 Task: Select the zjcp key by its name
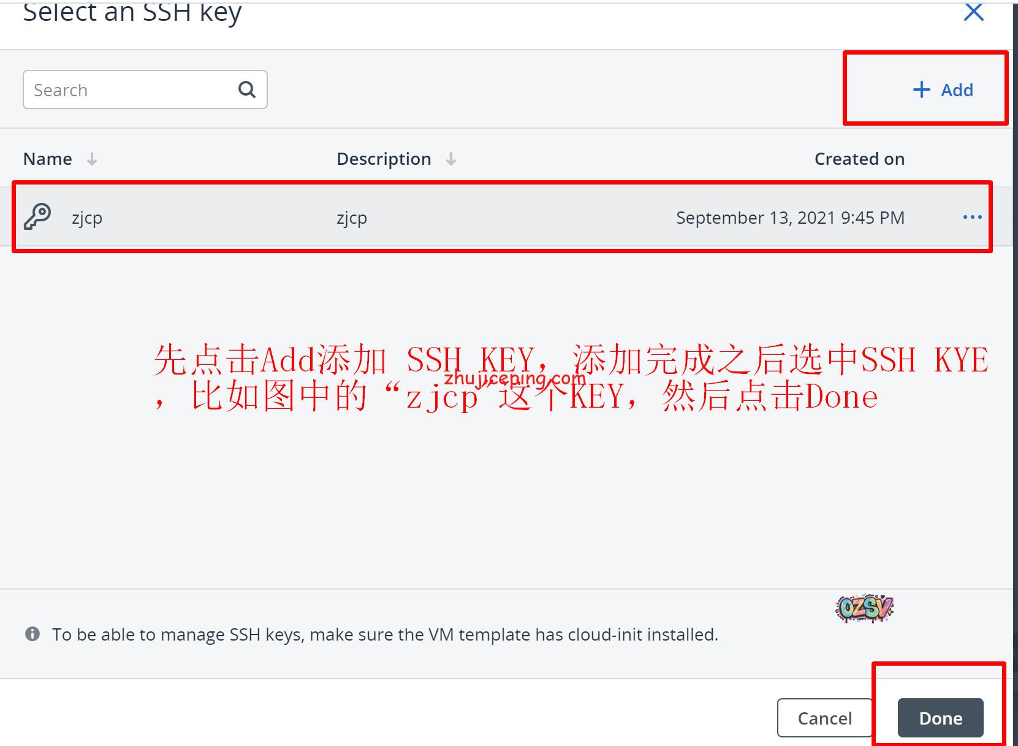pyautogui.click(x=87, y=218)
